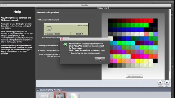Click the Display Profiling Workflow monitor icon
The height and width of the screenshot is (98, 175).
(x=38, y=90)
